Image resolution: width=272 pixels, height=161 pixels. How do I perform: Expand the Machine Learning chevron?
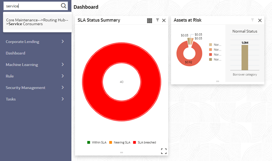(63, 64)
